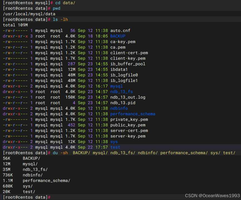The image size is (241, 200).
Task: Click the 'du -sh' command text
Action: click(x=60, y=153)
